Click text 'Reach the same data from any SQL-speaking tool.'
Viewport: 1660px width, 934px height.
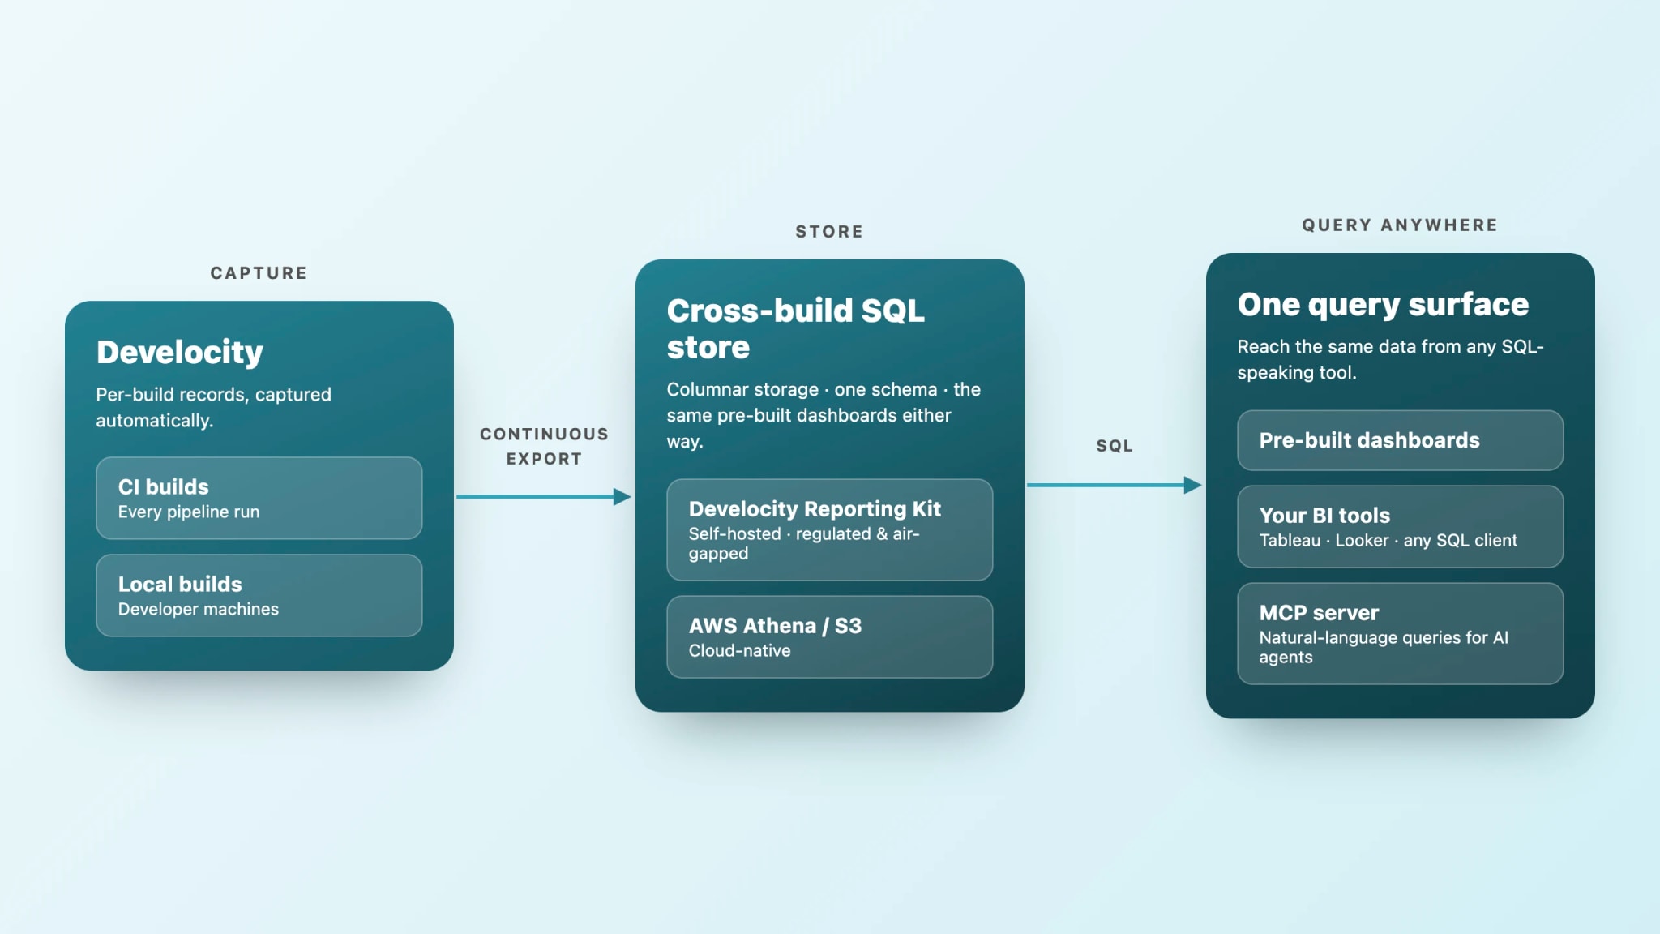pyautogui.click(x=1390, y=359)
